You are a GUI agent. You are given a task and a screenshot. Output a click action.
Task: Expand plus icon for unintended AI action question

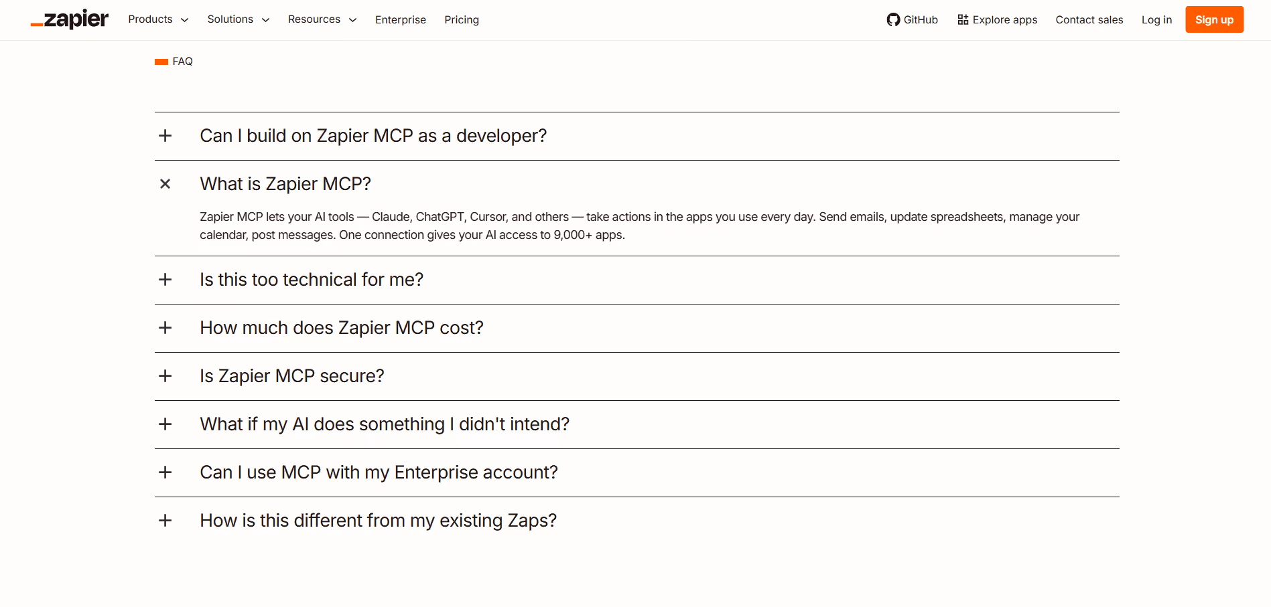165,424
